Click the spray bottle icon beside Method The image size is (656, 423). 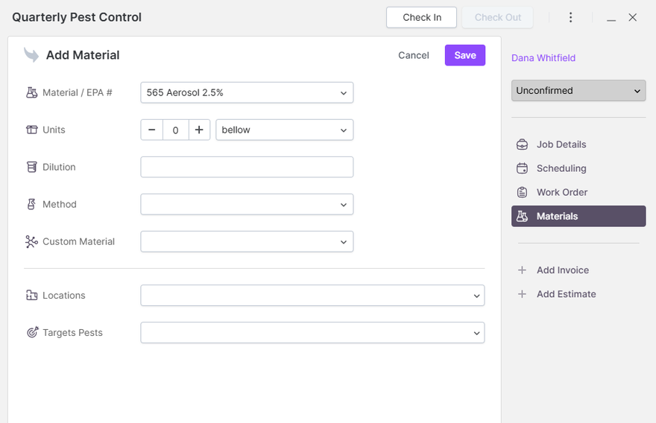[x=31, y=204]
